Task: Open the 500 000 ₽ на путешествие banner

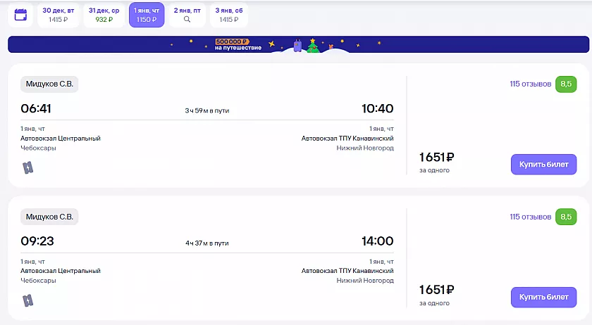Action: coord(238,44)
